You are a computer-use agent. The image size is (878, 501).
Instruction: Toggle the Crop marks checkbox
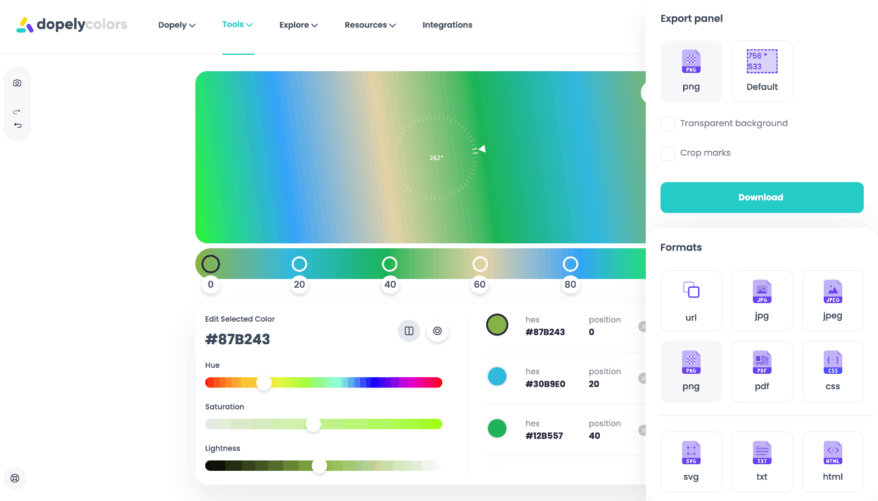point(668,153)
